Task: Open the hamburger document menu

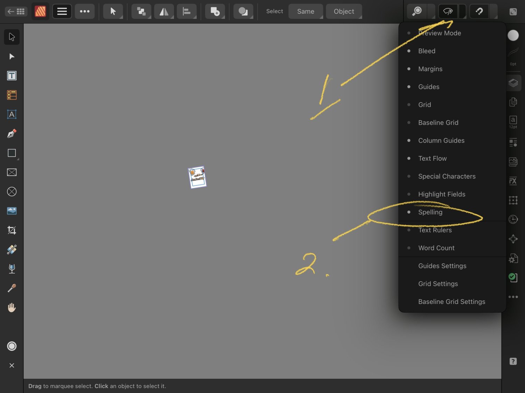Action: click(x=62, y=12)
